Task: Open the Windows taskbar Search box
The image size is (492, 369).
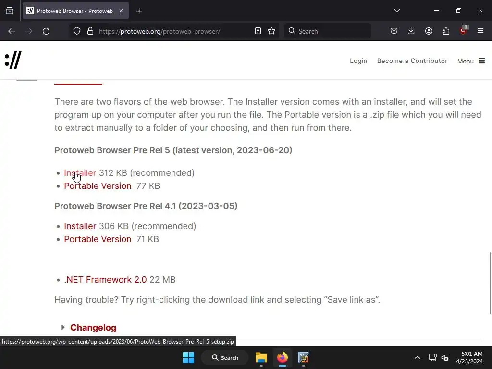Action: pos(225,357)
